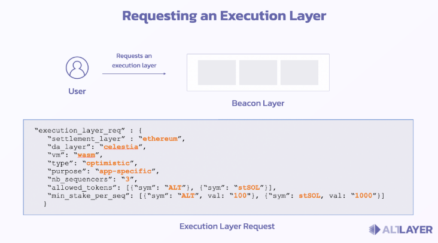Screen dimensions: 438x243
Task: Click the "allowed_tokens" key
Action: (x=82, y=187)
